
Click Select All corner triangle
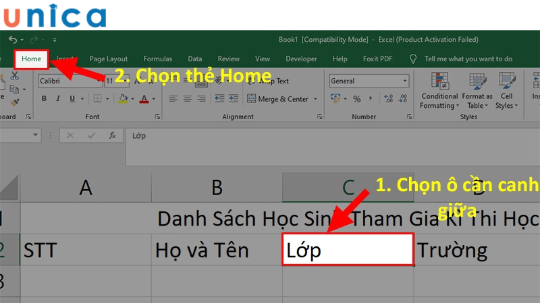(x=9, y=188)
